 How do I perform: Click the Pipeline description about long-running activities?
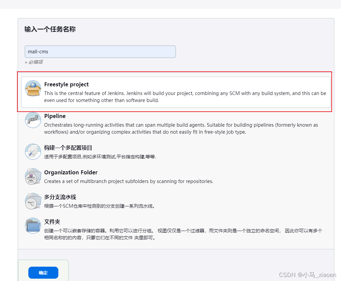(181, 129)
